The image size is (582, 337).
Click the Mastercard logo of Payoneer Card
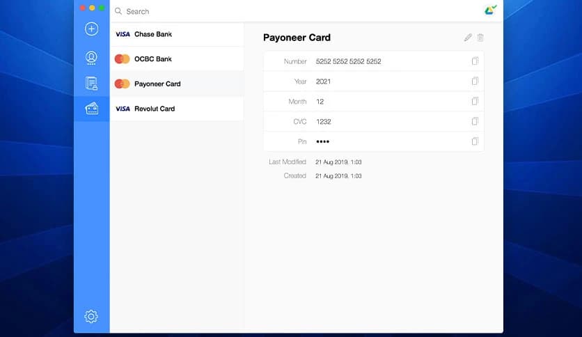click(122, 84)
